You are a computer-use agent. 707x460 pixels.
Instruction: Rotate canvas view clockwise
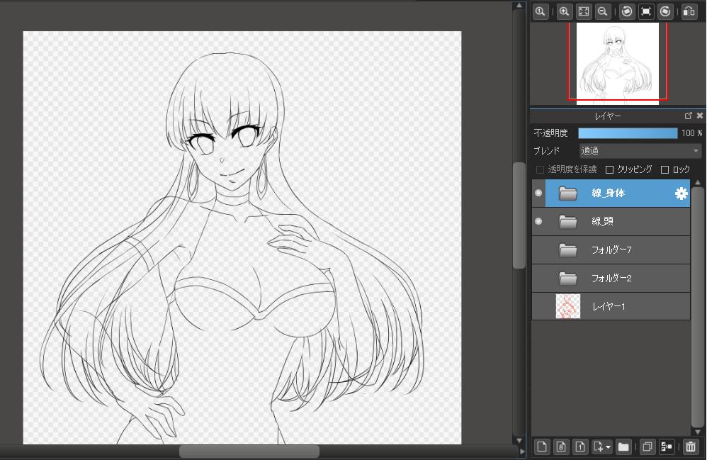pyautogui.click(x=664, y=11)
